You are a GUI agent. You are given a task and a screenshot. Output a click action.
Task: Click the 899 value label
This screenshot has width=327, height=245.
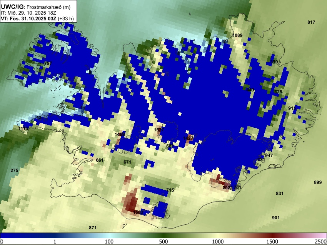tap(318, 182)
